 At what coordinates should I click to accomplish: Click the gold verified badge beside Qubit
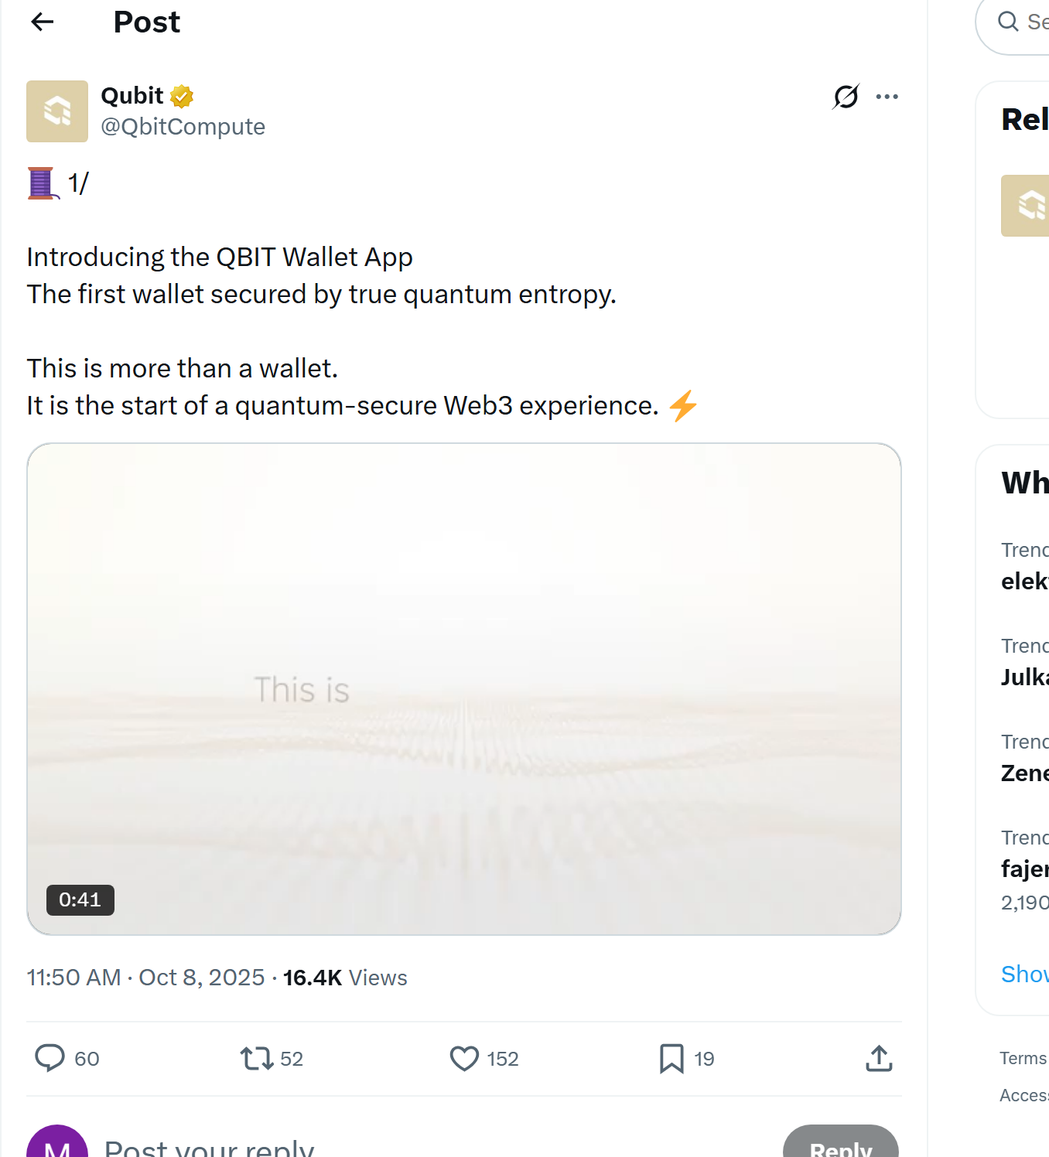pyautogui.click(x=181, y=95)
